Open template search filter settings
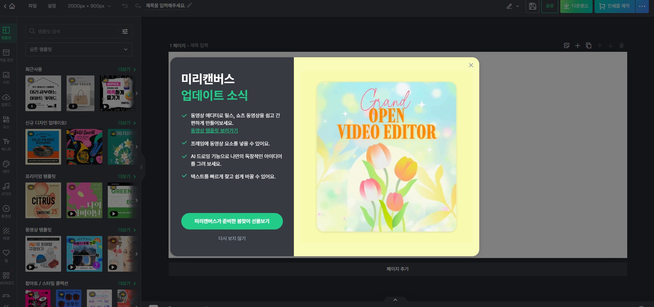 click(125, 31)
